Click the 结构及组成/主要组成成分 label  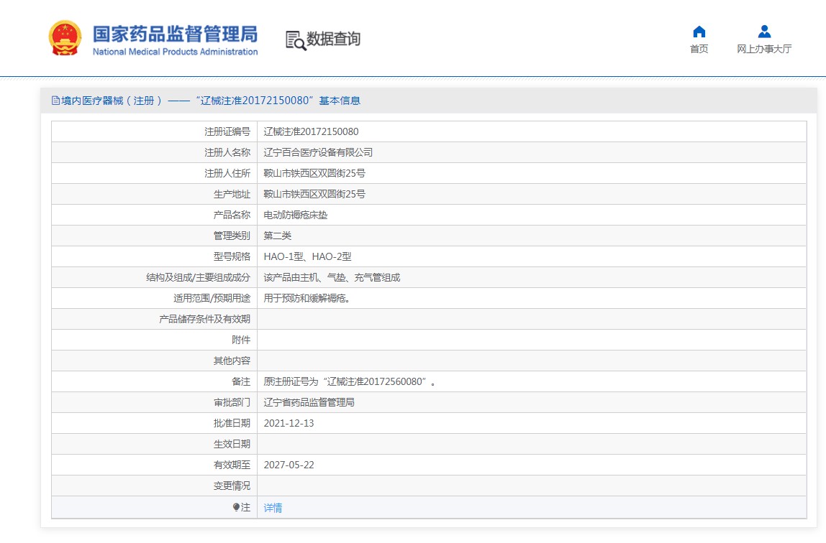tap(198, 277)
